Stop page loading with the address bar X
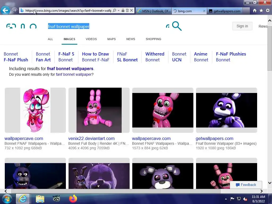 pyautogui.click(x=131, y=11)
